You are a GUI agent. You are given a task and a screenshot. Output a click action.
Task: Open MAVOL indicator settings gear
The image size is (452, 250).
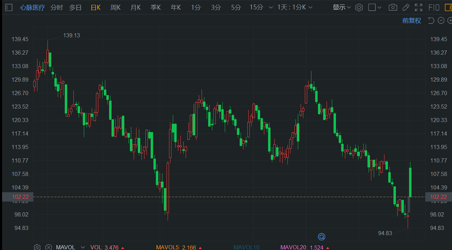37,247
